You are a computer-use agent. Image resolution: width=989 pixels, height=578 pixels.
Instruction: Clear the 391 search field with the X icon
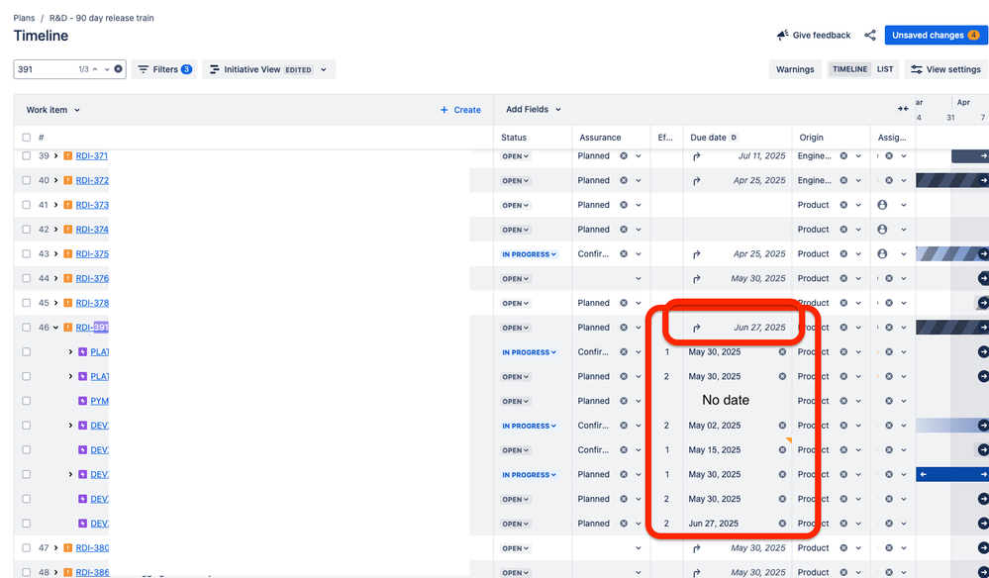(x=118, y=69)
